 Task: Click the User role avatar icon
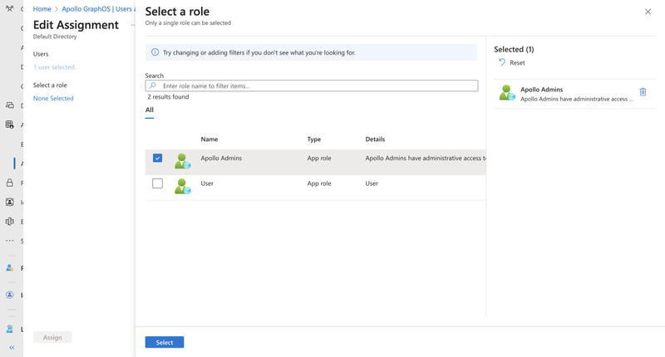pos(182,186)
